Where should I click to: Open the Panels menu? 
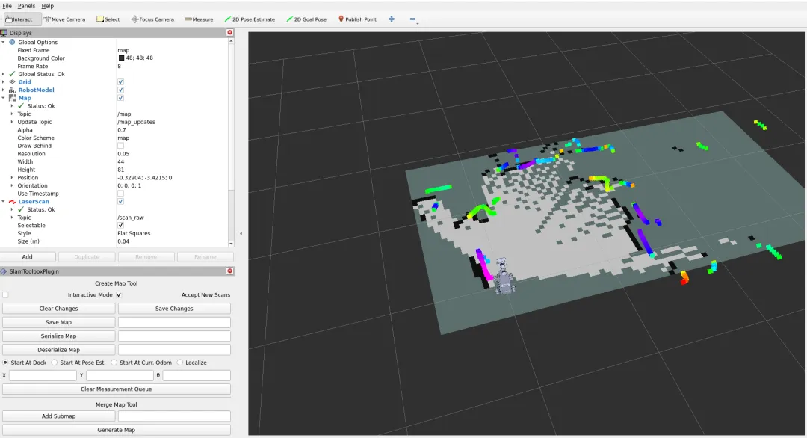26,6
